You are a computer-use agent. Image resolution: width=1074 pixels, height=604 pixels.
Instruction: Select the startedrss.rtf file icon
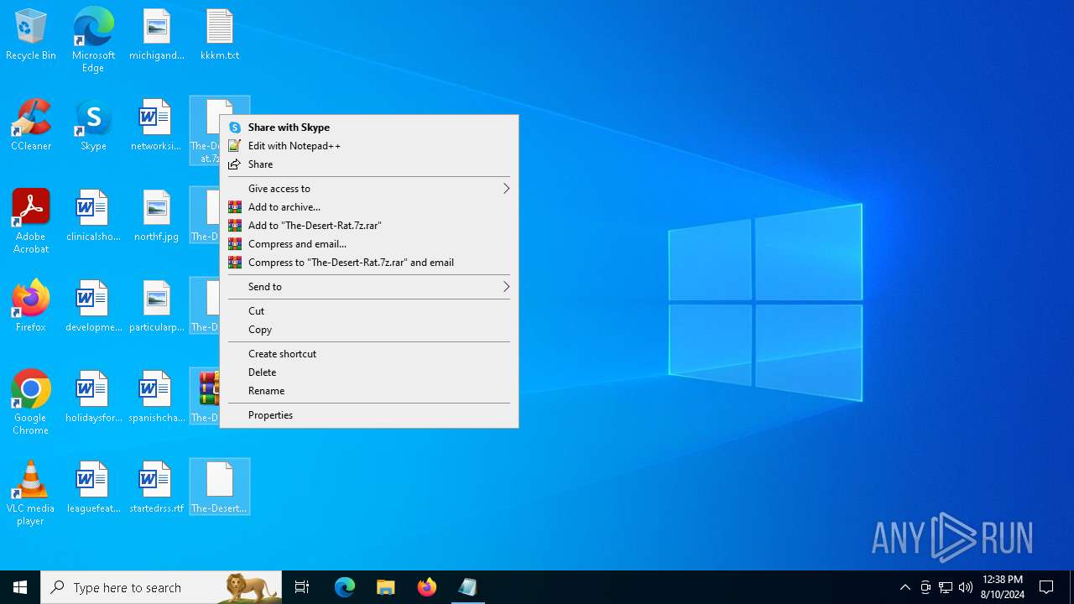tap(157, 488)
